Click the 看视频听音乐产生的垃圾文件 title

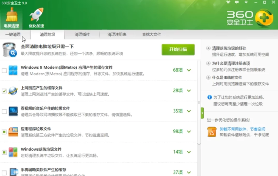point(45,108)
